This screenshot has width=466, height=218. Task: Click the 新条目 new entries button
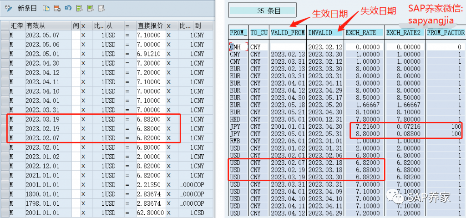(x=27, y=8)
